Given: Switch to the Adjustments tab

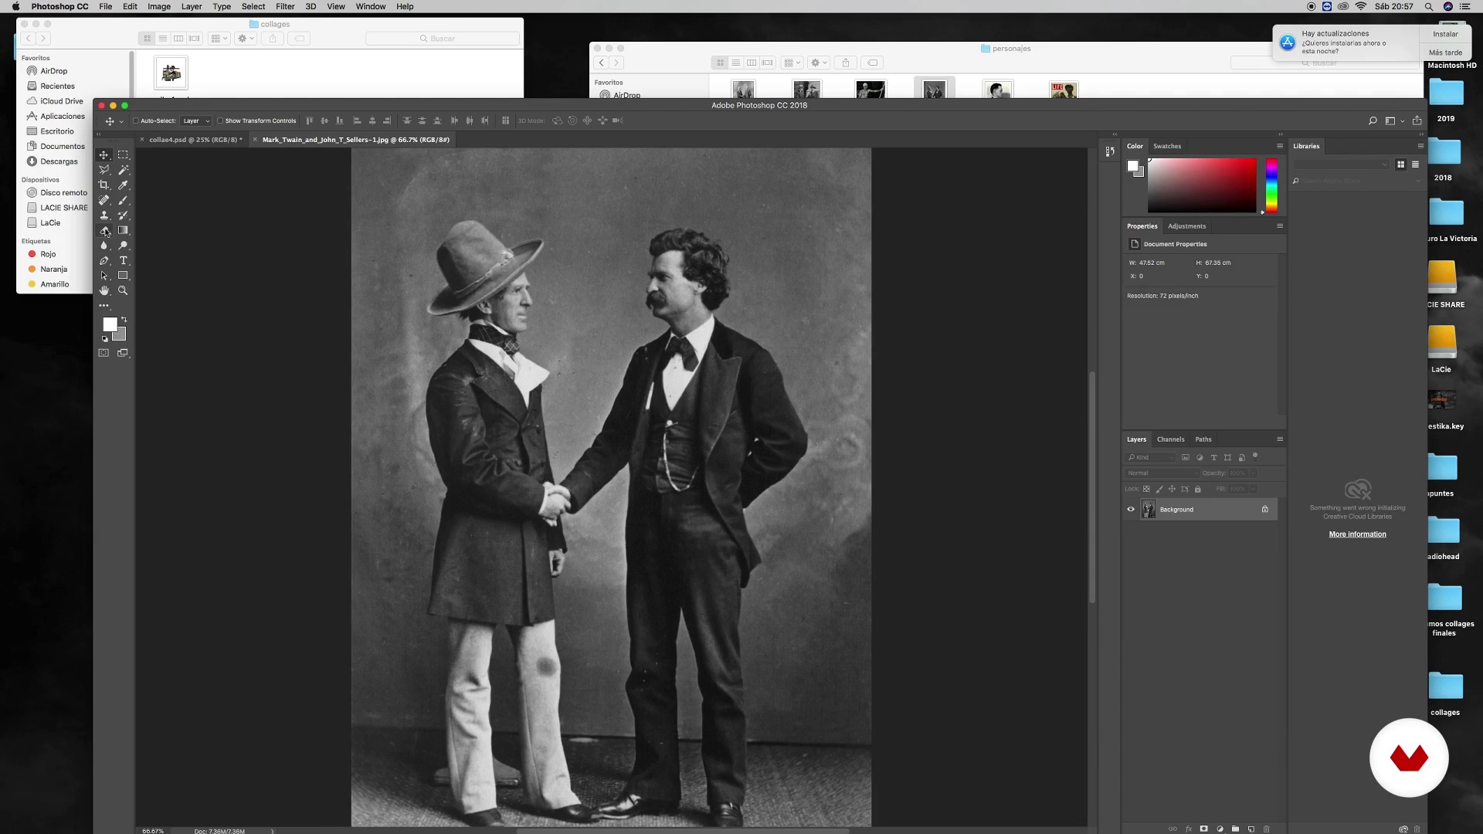Looking at the screenshot, I should click(x=1186, y=226).
